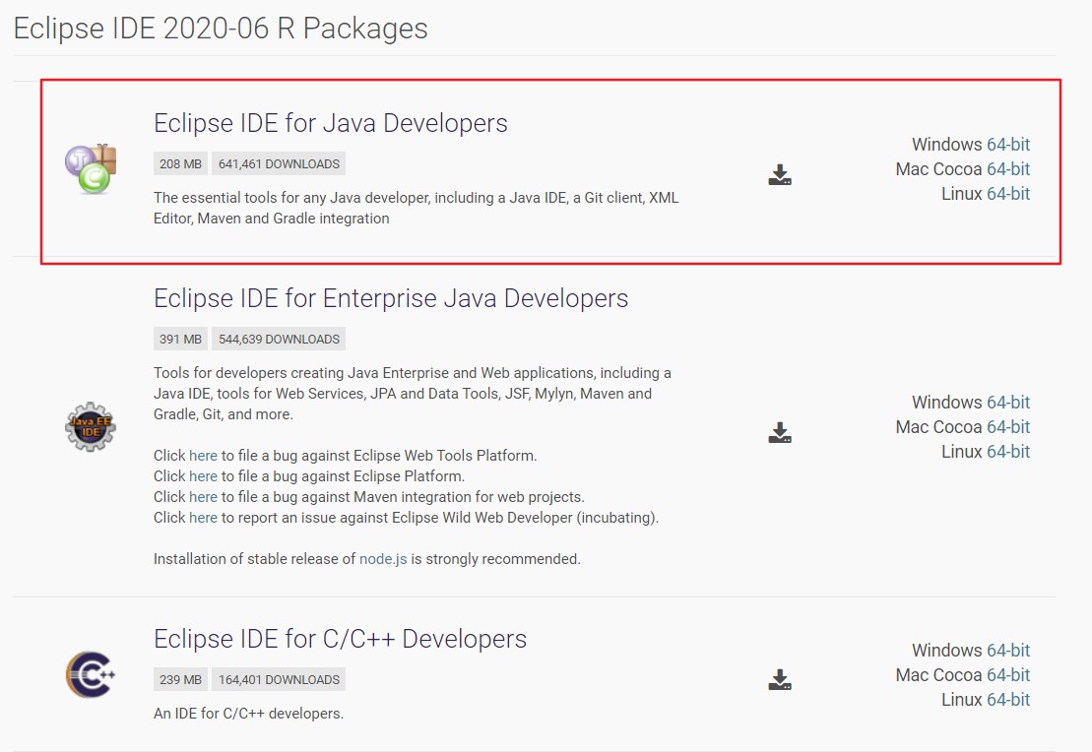The image size is (1092, 752).
Task: Download Mac Cocoa 64-bit Enterprise Java build
Action: click(1007, 427)
